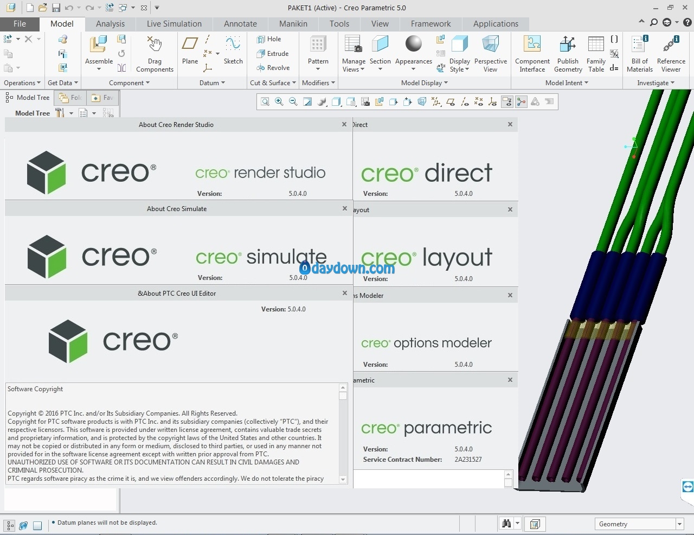
Task: Choose the Revolve tool
Action: point(273,68)
